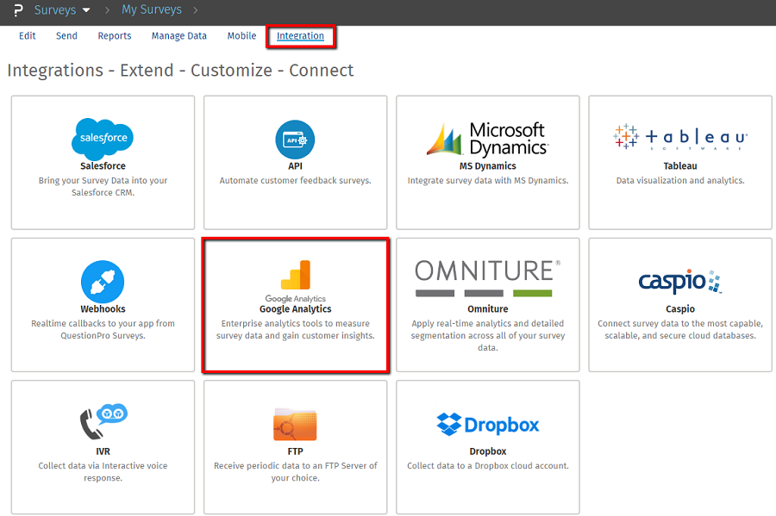Click the QuestionPro logo in header
776x516 pixels.
pyautogui.click(x=16, y=10)
